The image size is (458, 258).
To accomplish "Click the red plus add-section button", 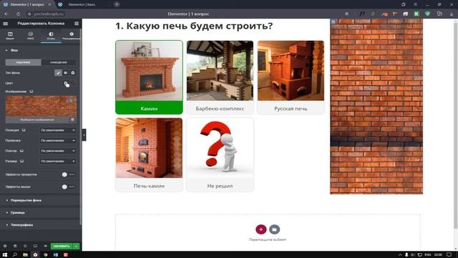I will [260, 229].
